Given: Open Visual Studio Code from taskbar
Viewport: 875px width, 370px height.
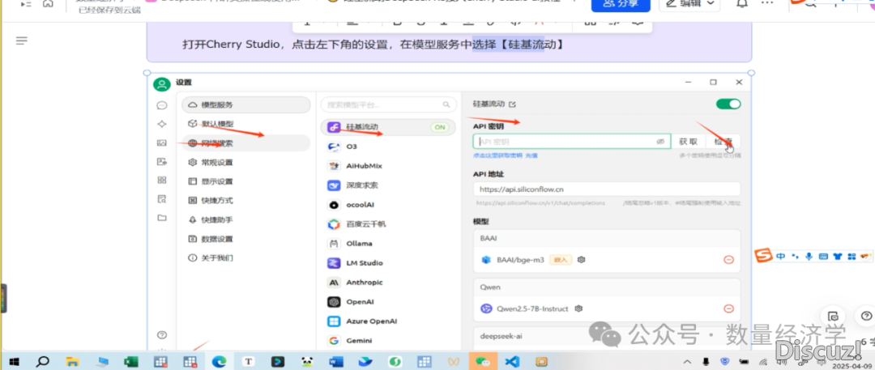Looking at the screenshot, I should point(512,362).
